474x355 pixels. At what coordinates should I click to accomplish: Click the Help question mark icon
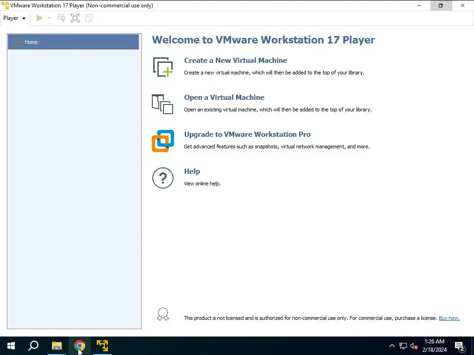click(163, 178)
